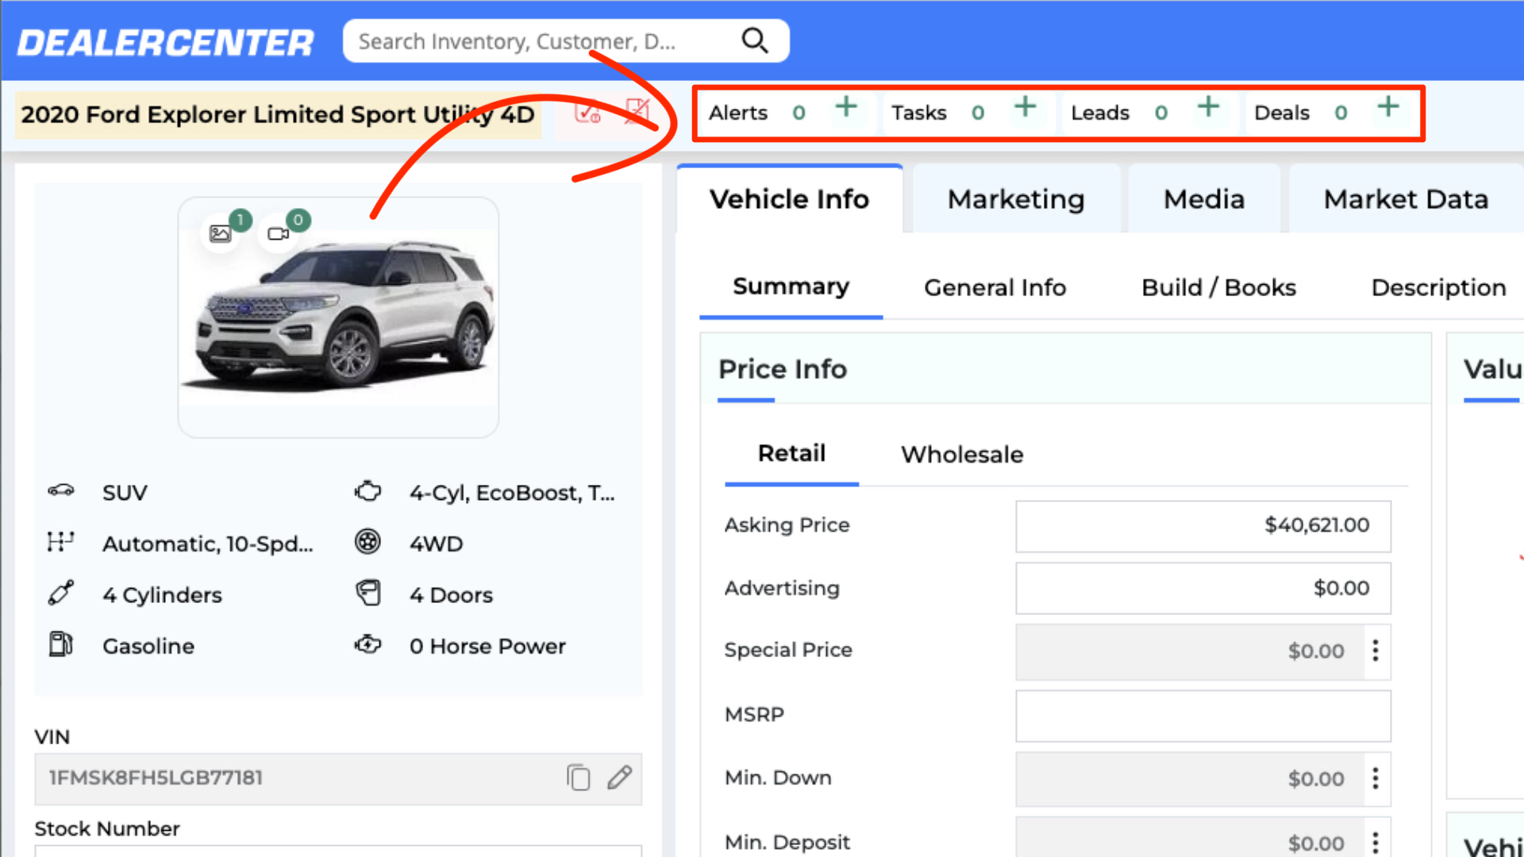The image size is (1524, 857).
Task: Open the Market Data tab
Action: (x=1406, y=199)
